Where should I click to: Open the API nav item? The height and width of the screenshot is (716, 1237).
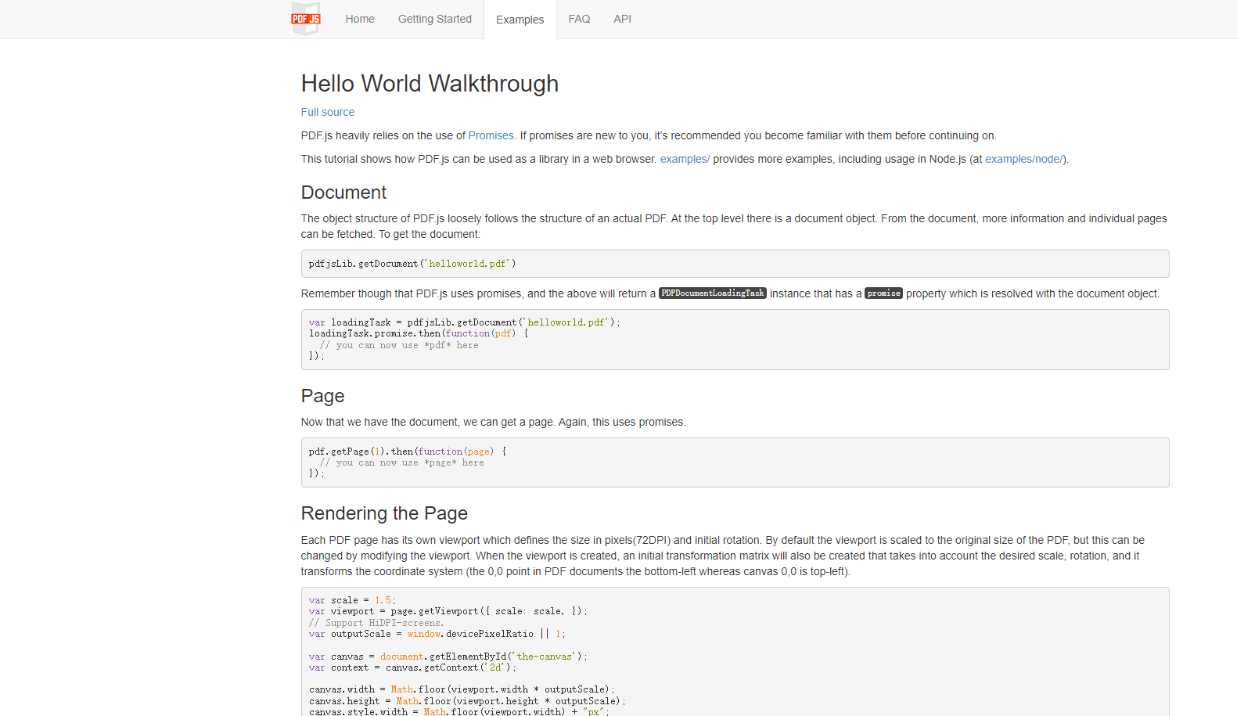(x=622, y=19)
